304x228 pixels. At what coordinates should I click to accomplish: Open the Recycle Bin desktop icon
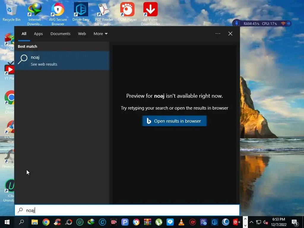[x=12, y=12]
